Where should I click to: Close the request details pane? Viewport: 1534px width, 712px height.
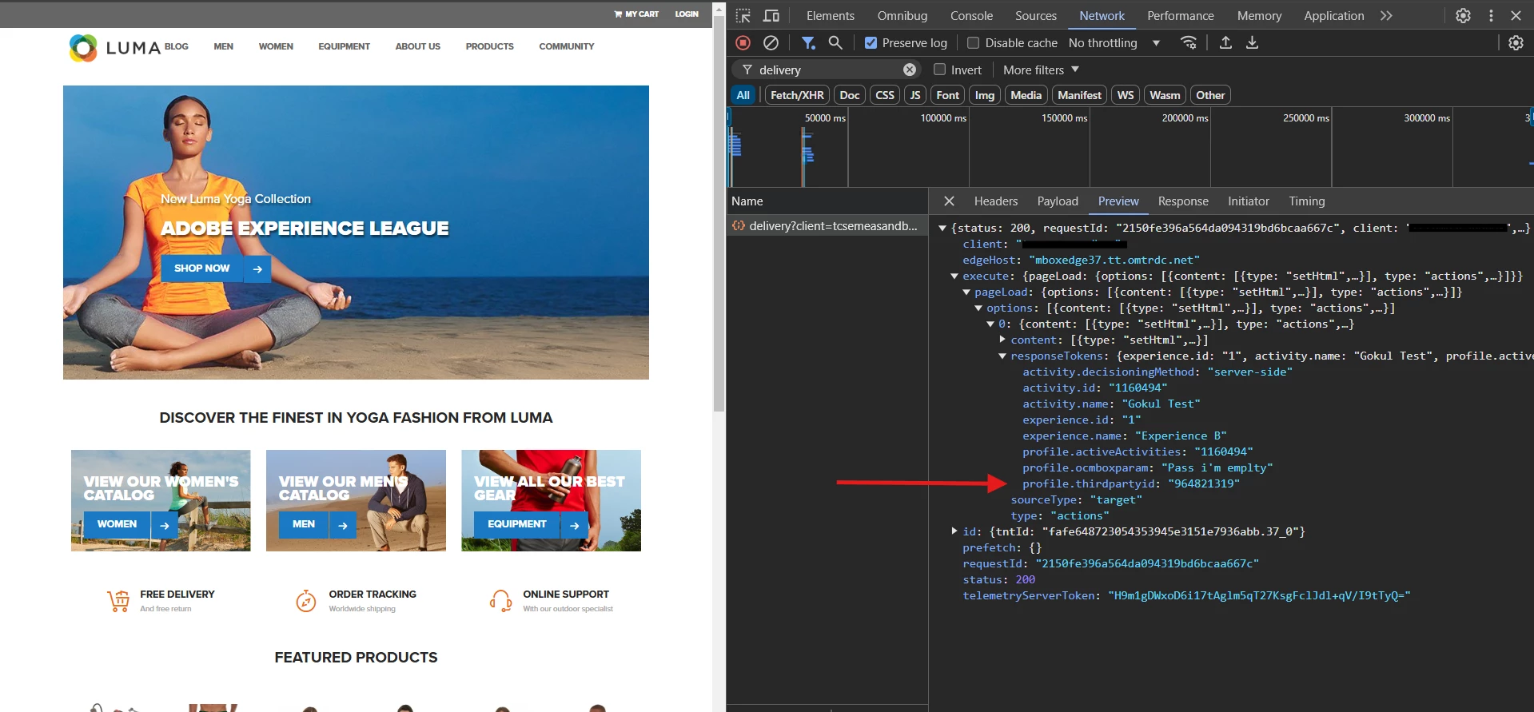pos(949,201)
